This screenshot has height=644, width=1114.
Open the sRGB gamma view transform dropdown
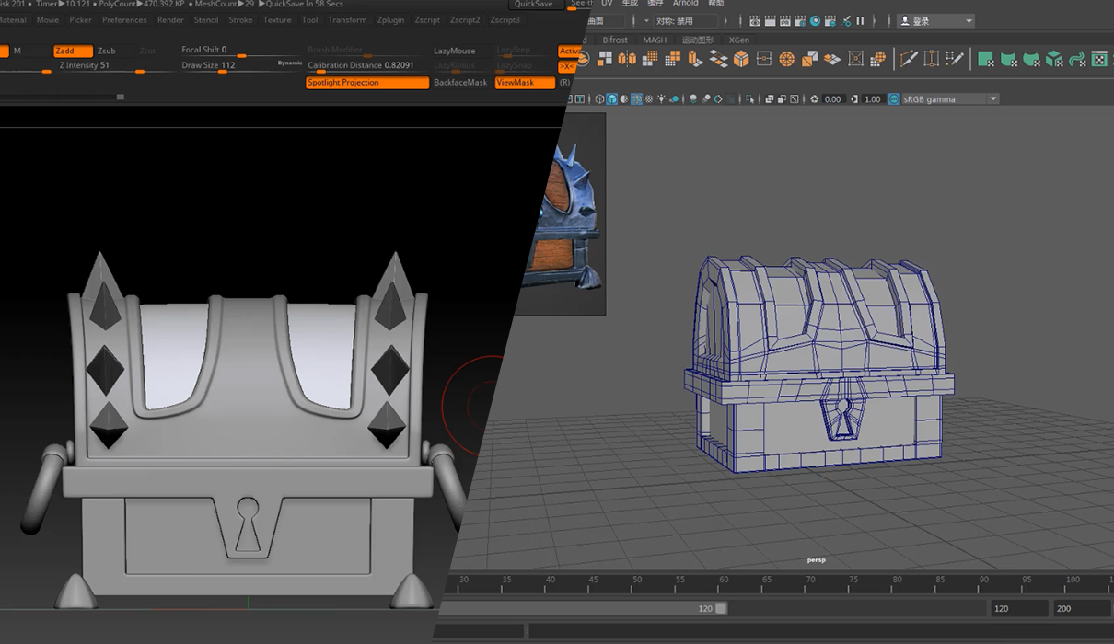[950, 99]
